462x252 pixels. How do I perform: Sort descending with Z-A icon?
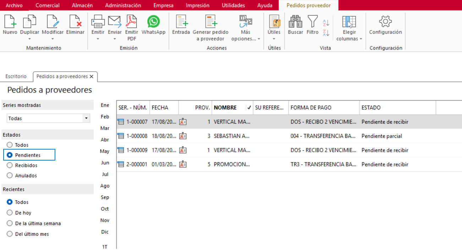coord(326,33)
